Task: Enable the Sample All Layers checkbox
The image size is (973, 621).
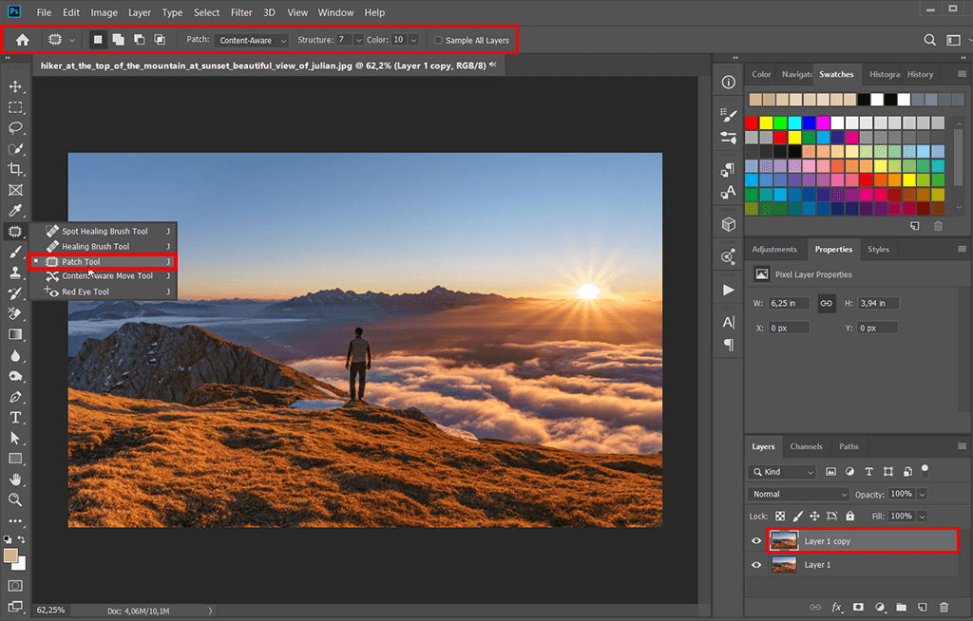Action: [438, 41]
